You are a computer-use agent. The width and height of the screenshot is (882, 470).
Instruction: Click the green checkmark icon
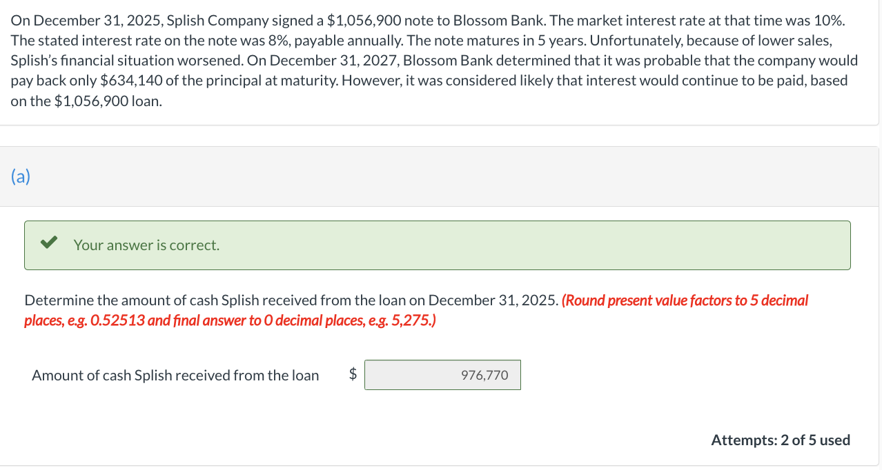point(48,244)
